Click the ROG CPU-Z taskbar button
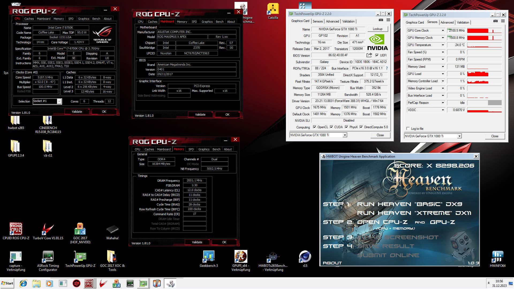The width and height of the screenshot is (514, 289). [89, 283]
